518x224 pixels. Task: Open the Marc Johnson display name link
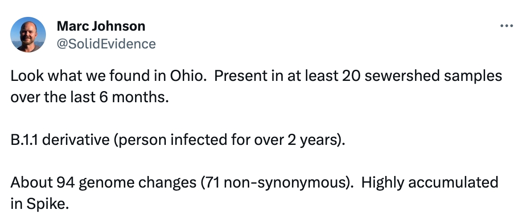coord(101,26)
